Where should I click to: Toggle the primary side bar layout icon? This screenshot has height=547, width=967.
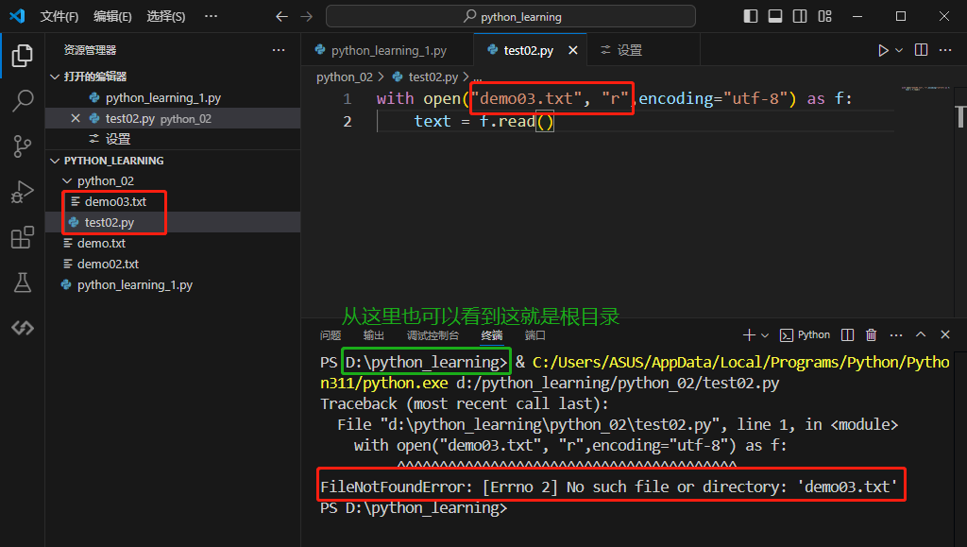[x=751, y=17]
